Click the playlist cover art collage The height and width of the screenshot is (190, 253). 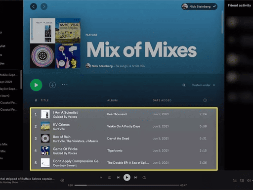tap(55, 43)
